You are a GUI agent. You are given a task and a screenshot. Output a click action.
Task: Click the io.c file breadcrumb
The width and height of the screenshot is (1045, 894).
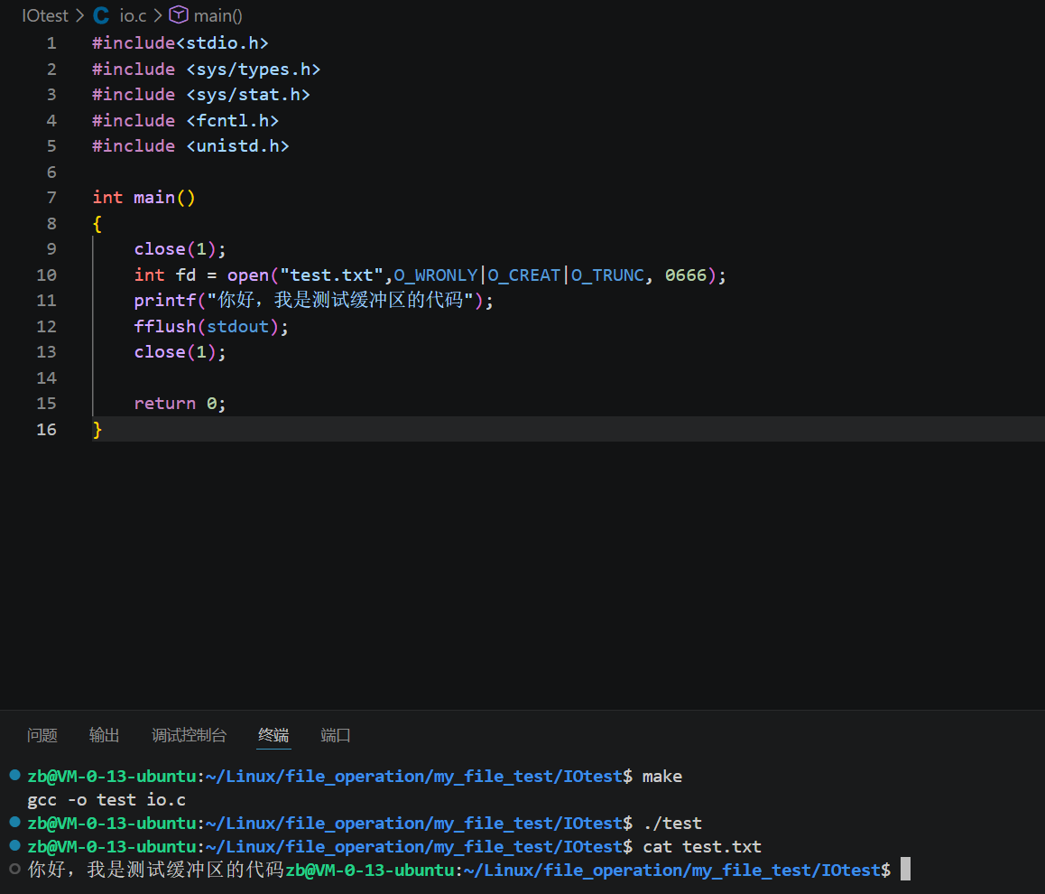[x=133, y=15]
